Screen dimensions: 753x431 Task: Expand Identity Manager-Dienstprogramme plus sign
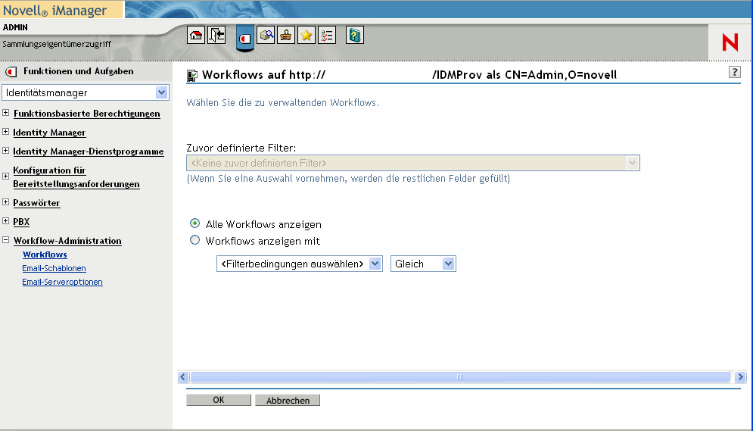(x=6, y=151)
